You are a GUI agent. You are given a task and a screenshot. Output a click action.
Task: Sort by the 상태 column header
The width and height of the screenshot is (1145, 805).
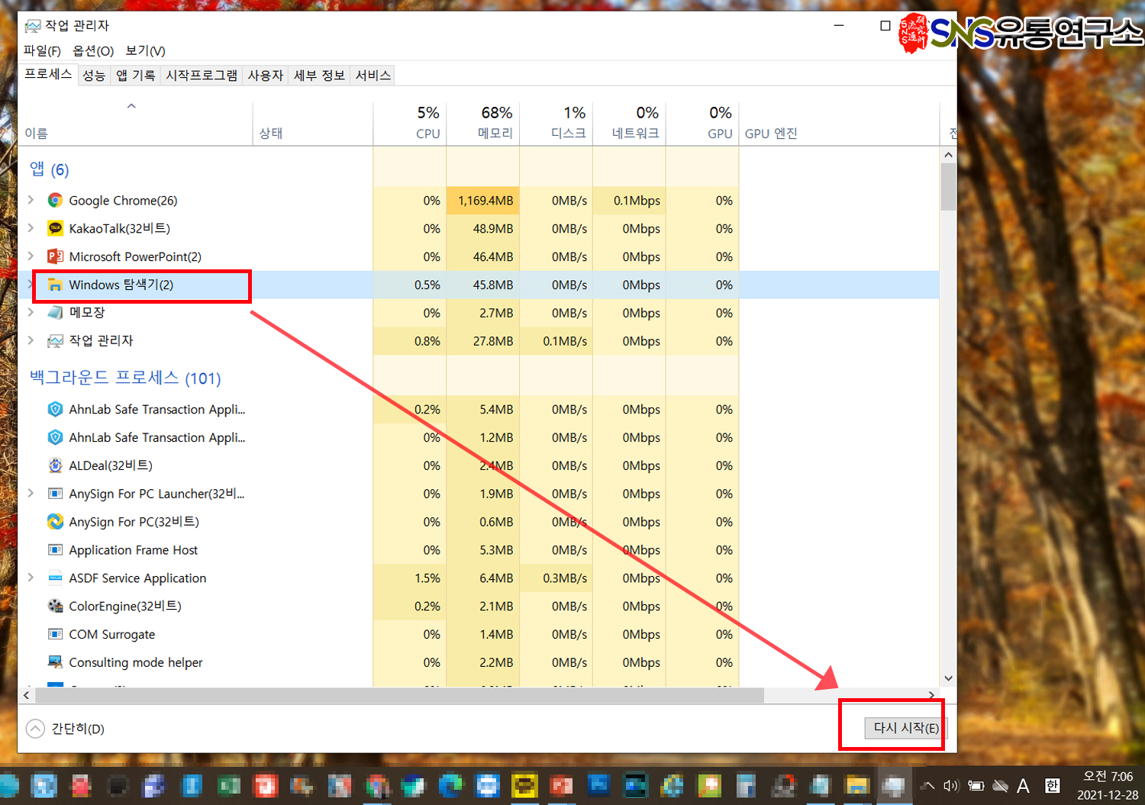click(313, 123)
